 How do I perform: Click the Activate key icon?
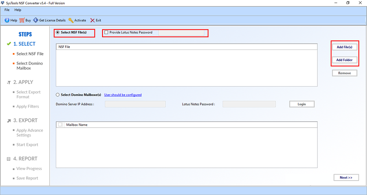(x=71, y=20)
